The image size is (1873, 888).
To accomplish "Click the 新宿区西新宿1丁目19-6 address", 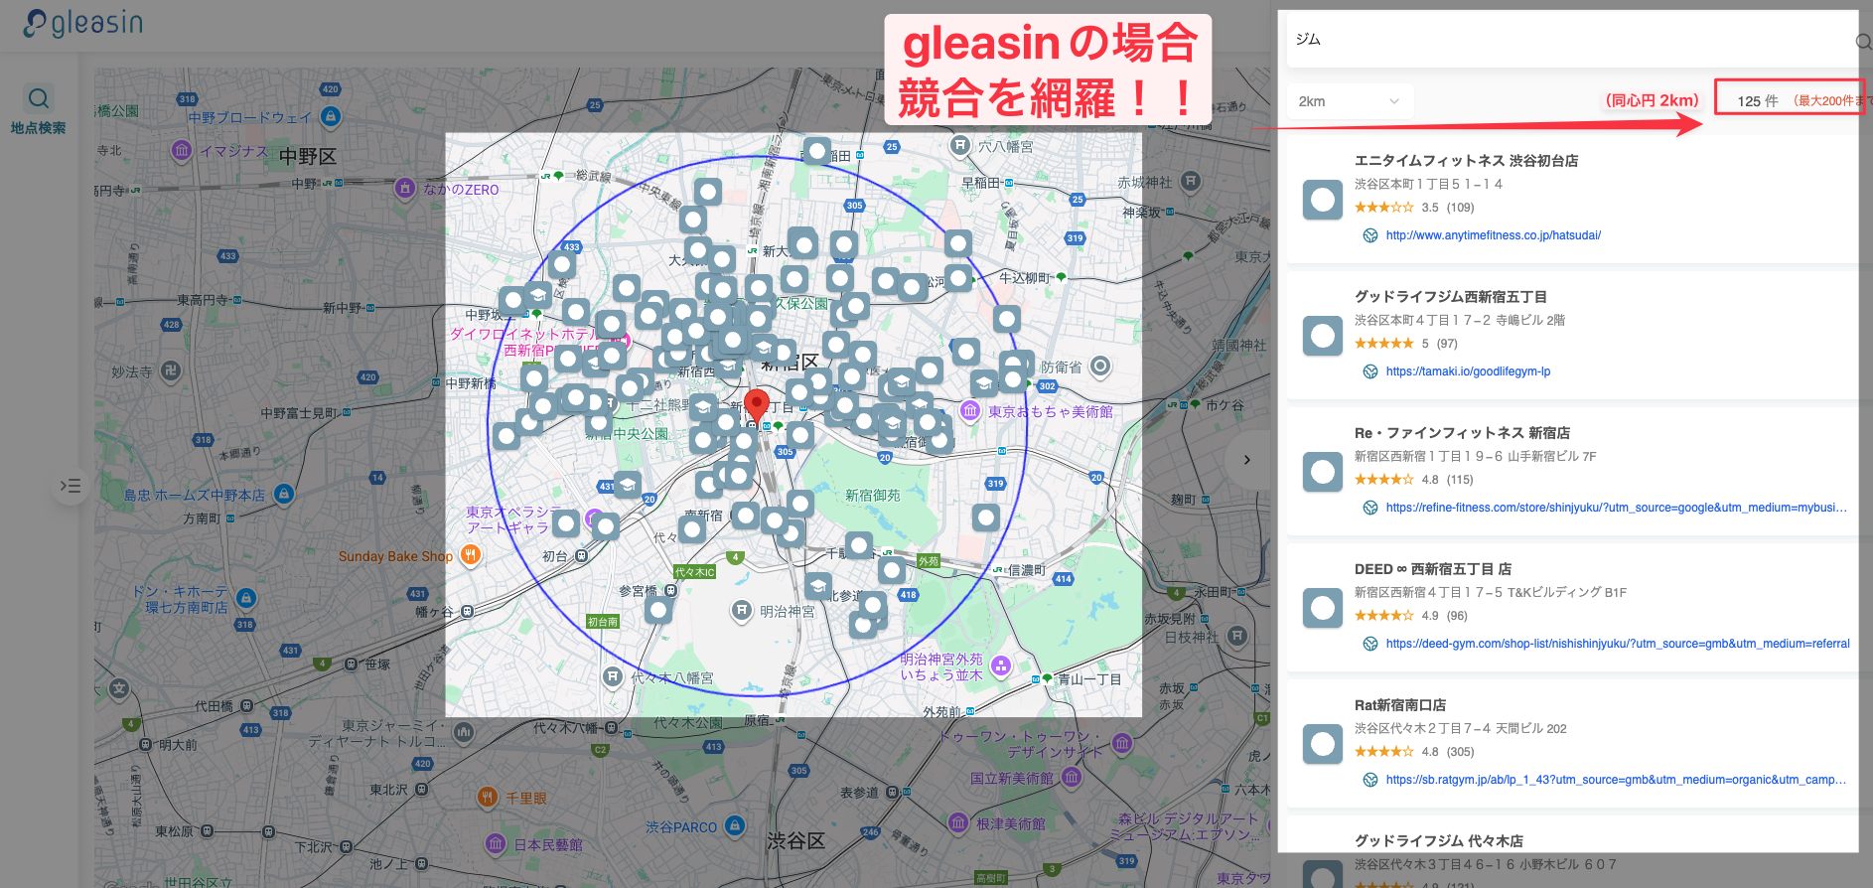I will point(1475,457).
